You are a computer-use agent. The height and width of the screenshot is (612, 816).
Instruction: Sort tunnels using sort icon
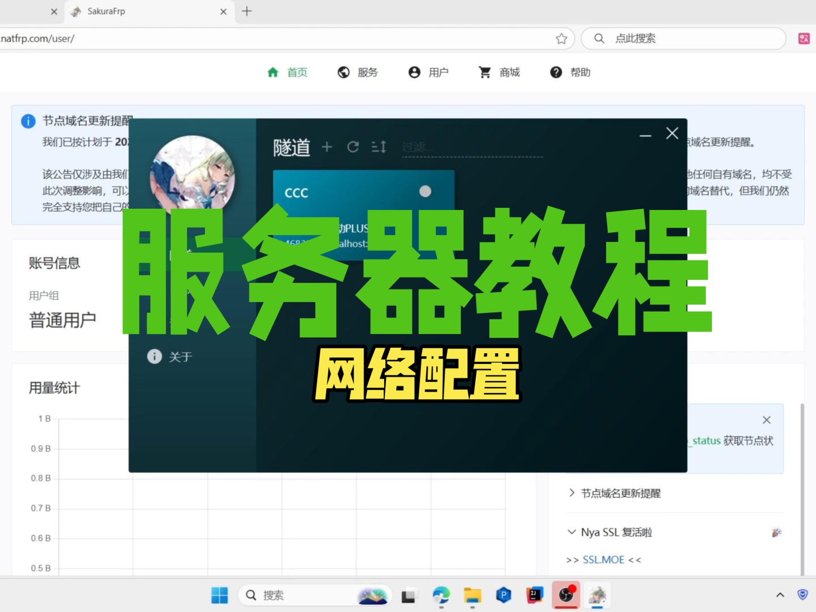[379, 147]
